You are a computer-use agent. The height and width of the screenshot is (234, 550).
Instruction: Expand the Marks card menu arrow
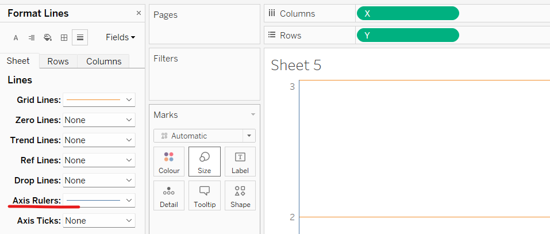coord(252,115)
